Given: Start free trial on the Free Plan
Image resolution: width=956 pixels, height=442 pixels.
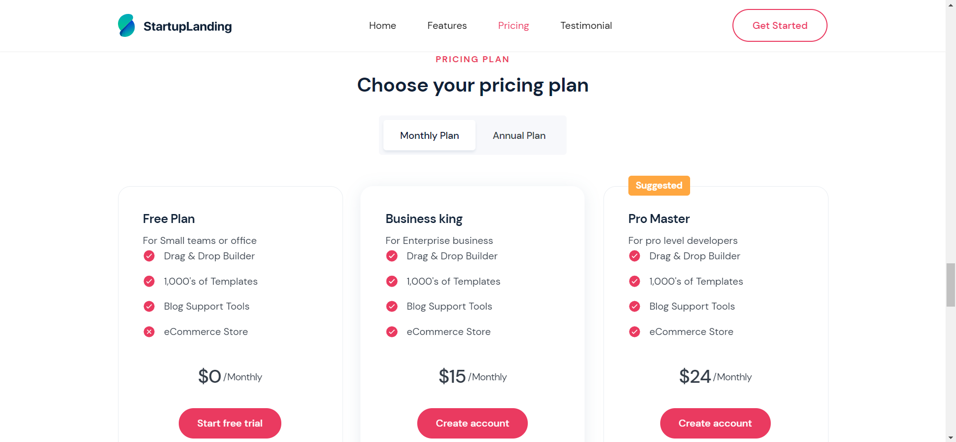Looking at the screenshot, I should coord(230,423).
